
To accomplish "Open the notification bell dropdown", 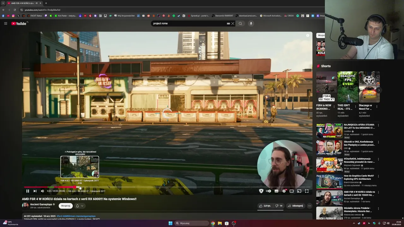I will pyautogui.click(x=80, y=206).
